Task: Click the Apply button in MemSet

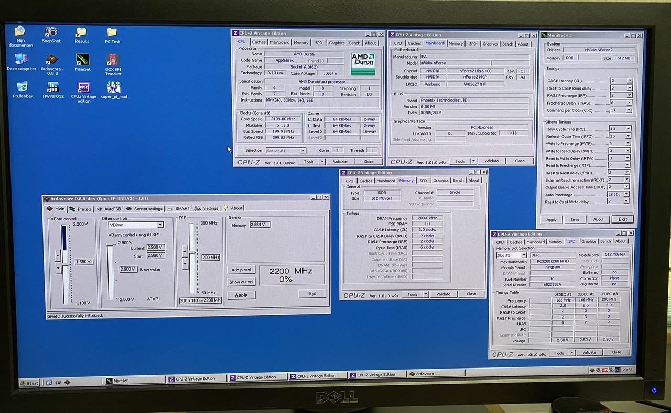Action: coord(551,219)
